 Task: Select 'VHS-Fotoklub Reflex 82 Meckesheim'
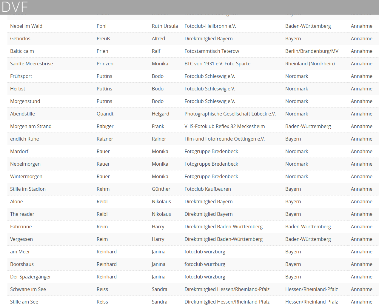(225, 126)
